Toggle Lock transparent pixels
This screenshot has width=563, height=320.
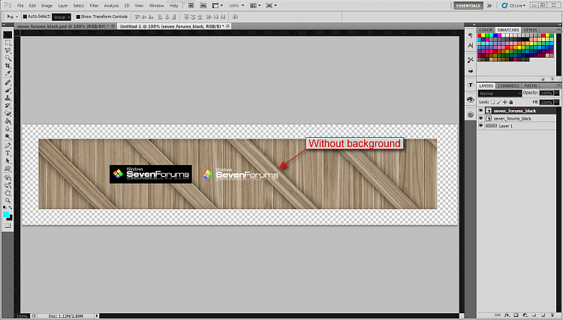coord(493,102)
